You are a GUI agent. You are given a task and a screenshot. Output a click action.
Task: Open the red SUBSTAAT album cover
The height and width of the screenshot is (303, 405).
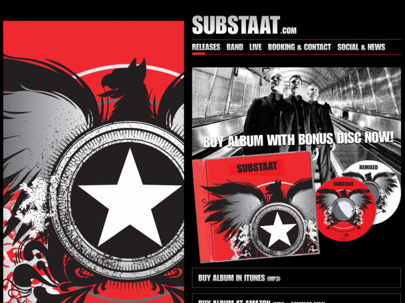256,207
